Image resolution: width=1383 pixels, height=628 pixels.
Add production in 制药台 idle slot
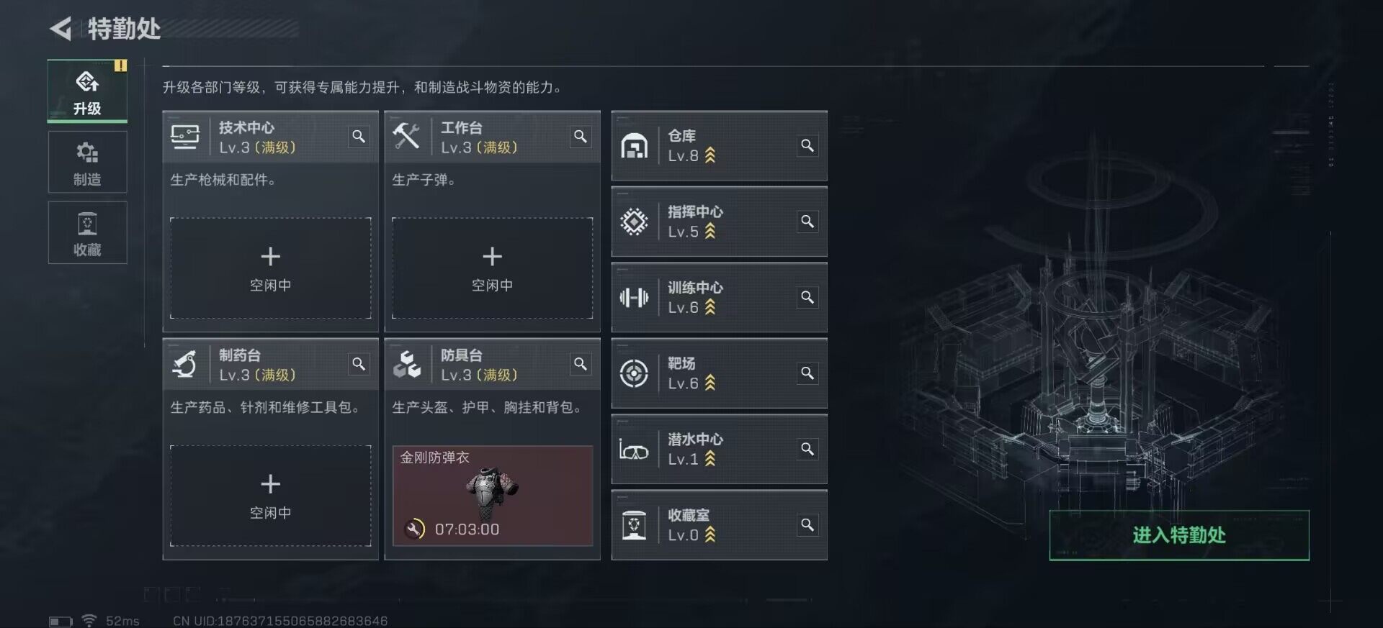271,496
